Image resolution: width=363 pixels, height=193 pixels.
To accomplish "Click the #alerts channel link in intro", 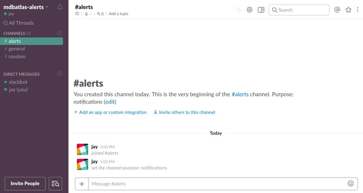I will pyautogui.click(x=240, y=94).
